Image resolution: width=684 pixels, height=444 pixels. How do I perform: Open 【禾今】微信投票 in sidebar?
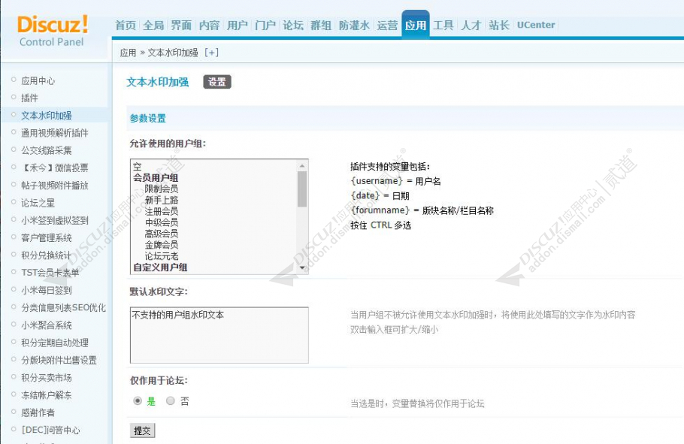(x=55, y=168)
